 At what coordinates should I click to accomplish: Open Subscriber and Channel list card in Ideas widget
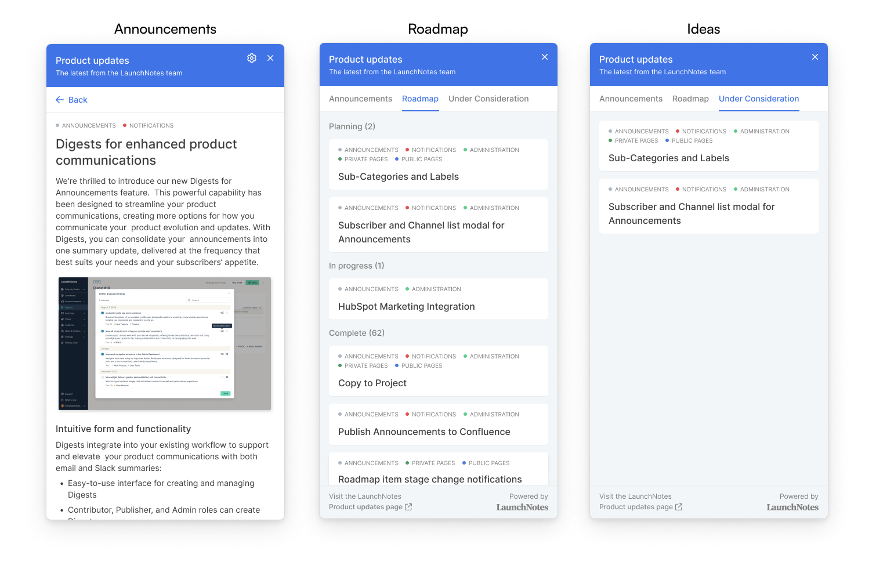[709, 206]
